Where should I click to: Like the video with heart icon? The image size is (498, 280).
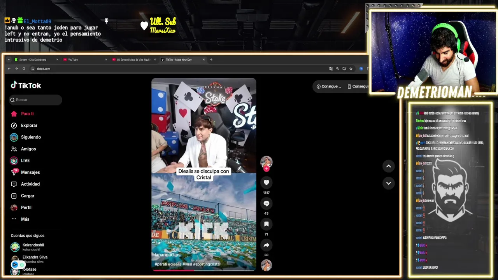(266, 182)
